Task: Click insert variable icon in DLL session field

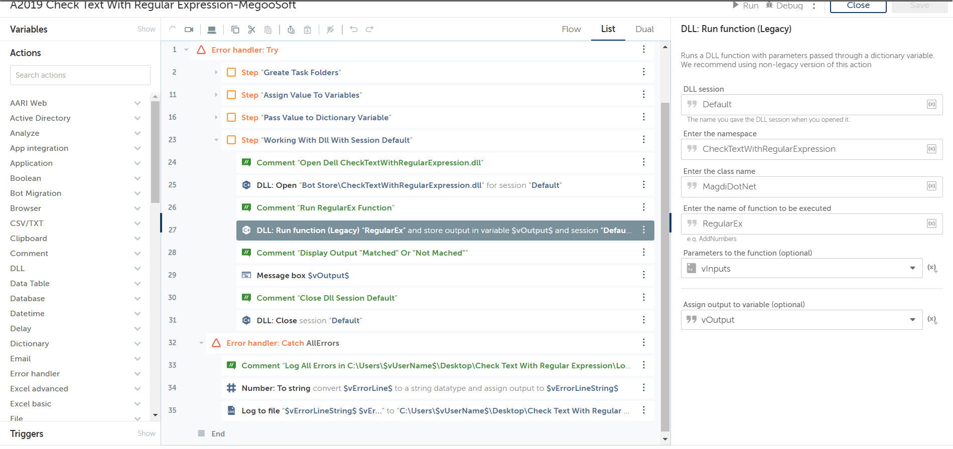Action: (x=931, y=104)
